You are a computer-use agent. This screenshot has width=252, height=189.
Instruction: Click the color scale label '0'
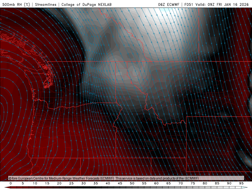click(11, 183)
